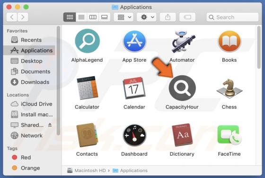Select the Calculator app icon

pyautogui.click(x=87, y=88)
